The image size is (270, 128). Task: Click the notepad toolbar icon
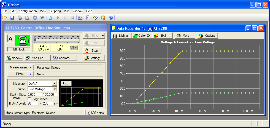pyautogui.click(x=88, y=18)
